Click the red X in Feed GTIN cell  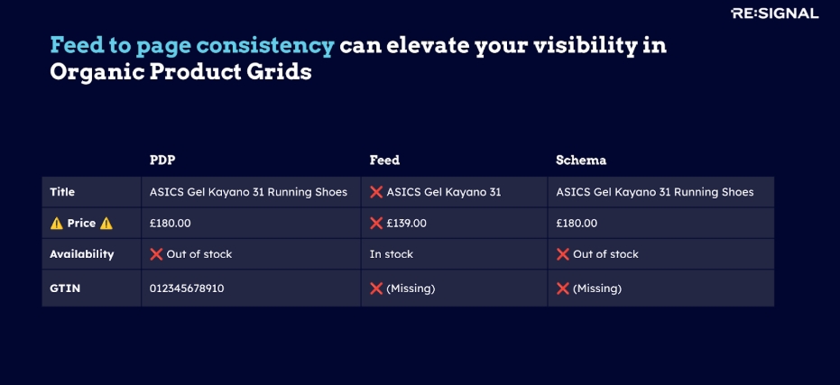tap(376, 289)
